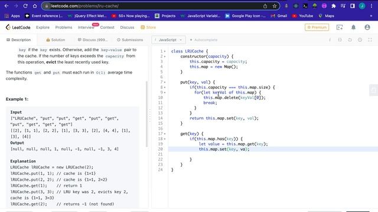Collapse the put method fold at line 7
Image resolution: width=378 pixels, height=212 pixels.
(x=165, y=82)
